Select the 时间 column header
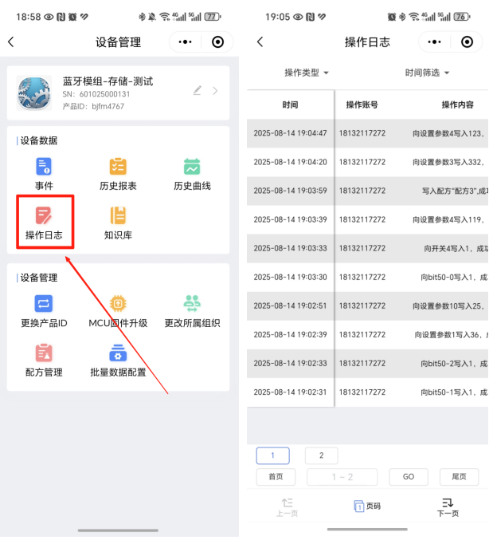 tap(290, 104)
